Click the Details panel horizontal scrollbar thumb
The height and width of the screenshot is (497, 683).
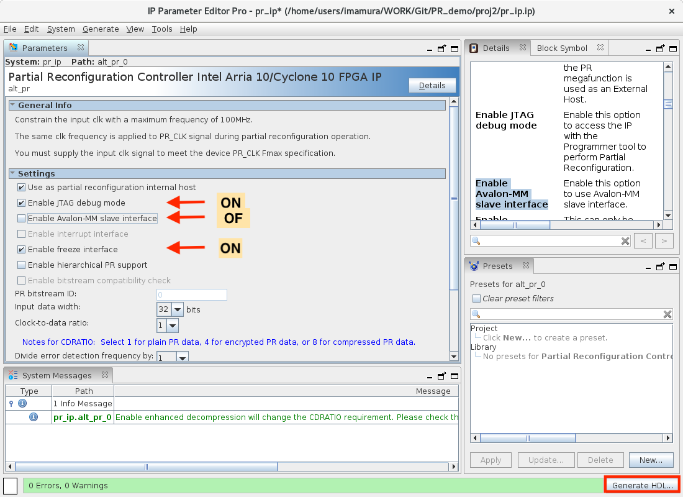point(515,225)
